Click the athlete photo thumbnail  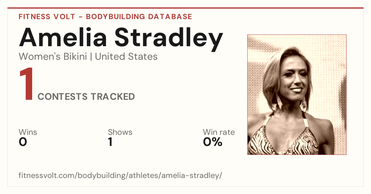[297, 95]
